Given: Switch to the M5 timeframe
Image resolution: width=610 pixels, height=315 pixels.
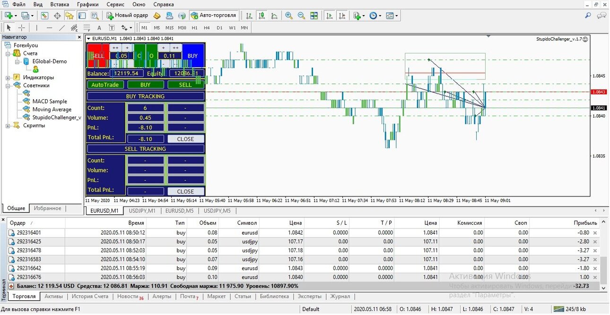Looking at the screenshot, I should 157,28.
